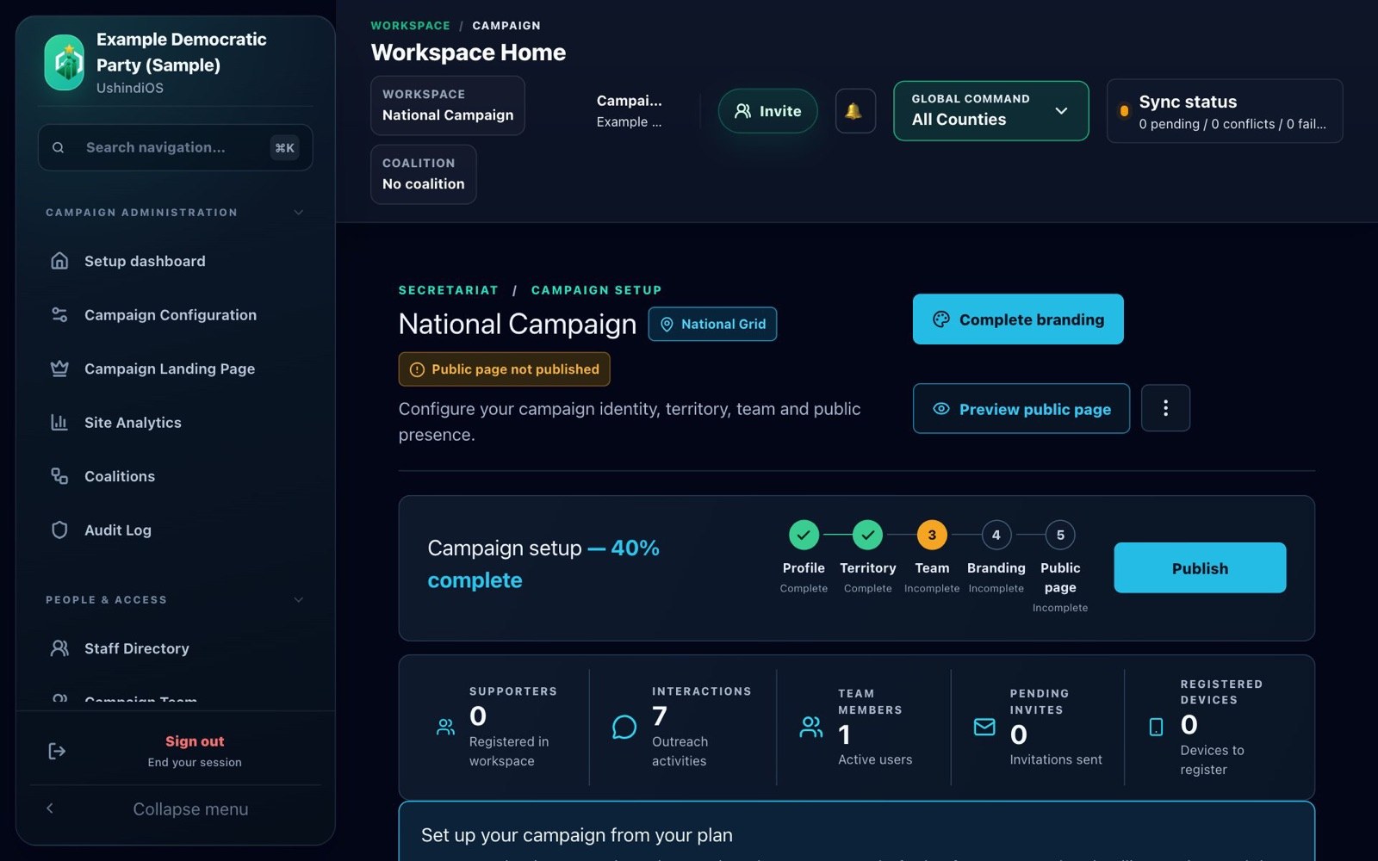The height and width of the screenshot is (861, 1378).
Task: Click the supporters people icon
Action: [445, 727]
